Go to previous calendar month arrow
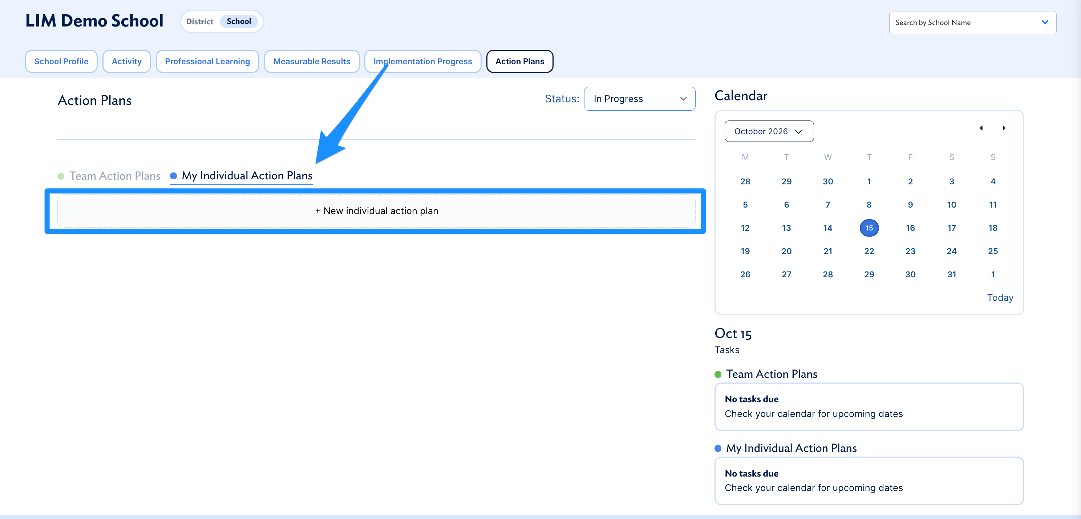The image size is (1081, 519). pos(981,128)
